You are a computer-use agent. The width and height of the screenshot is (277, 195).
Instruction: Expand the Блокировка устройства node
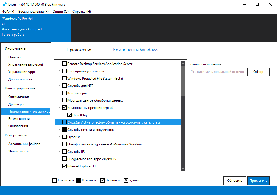pyautogui.click(x=59, y=71)
